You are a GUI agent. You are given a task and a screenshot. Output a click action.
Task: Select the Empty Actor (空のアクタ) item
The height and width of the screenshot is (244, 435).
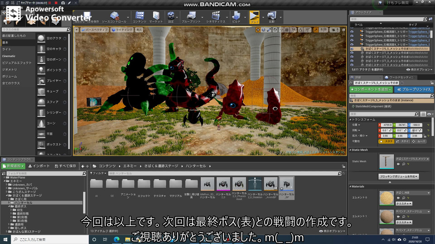(x=52, y=38)
